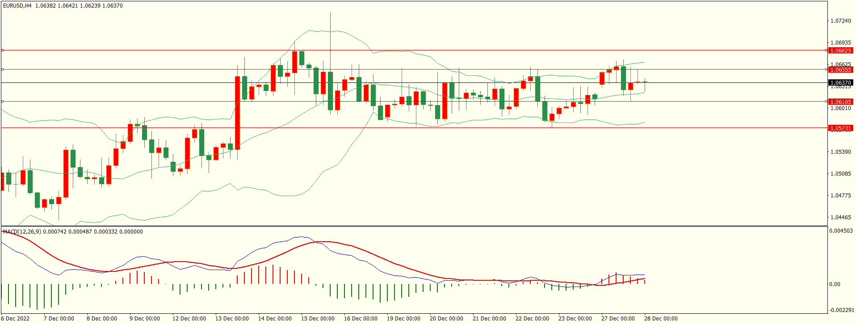Click the -0.002291 MACD scale value
Image resolution: width=856 pixels, height=324 pixels.
pyautogui.click(x=842, y=310)
